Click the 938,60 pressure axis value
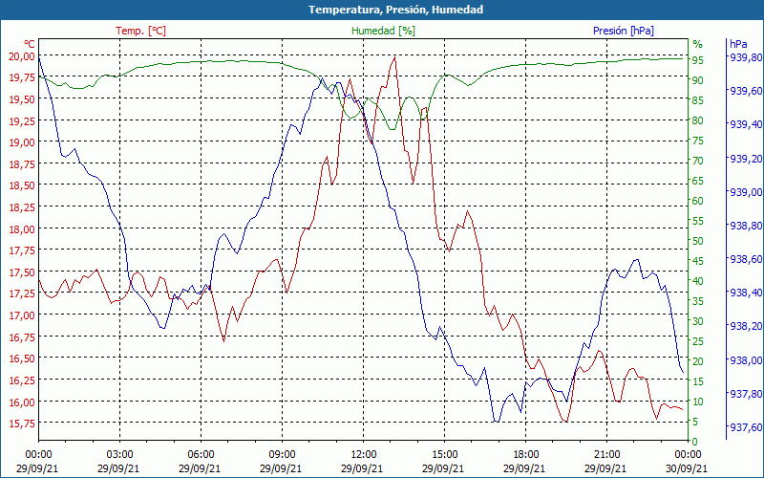The height and width of the screenshot is (478, 764). pos(744,259)
